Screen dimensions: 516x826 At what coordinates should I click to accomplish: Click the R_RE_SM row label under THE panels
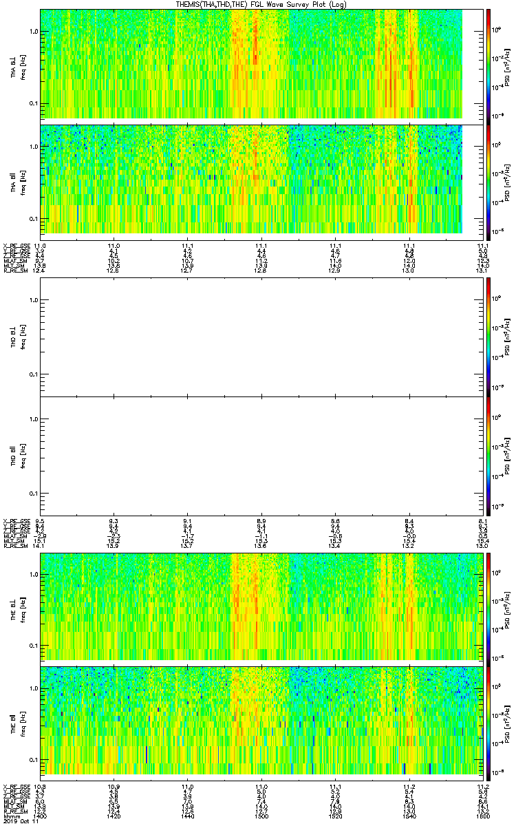[x=14, y=812]
